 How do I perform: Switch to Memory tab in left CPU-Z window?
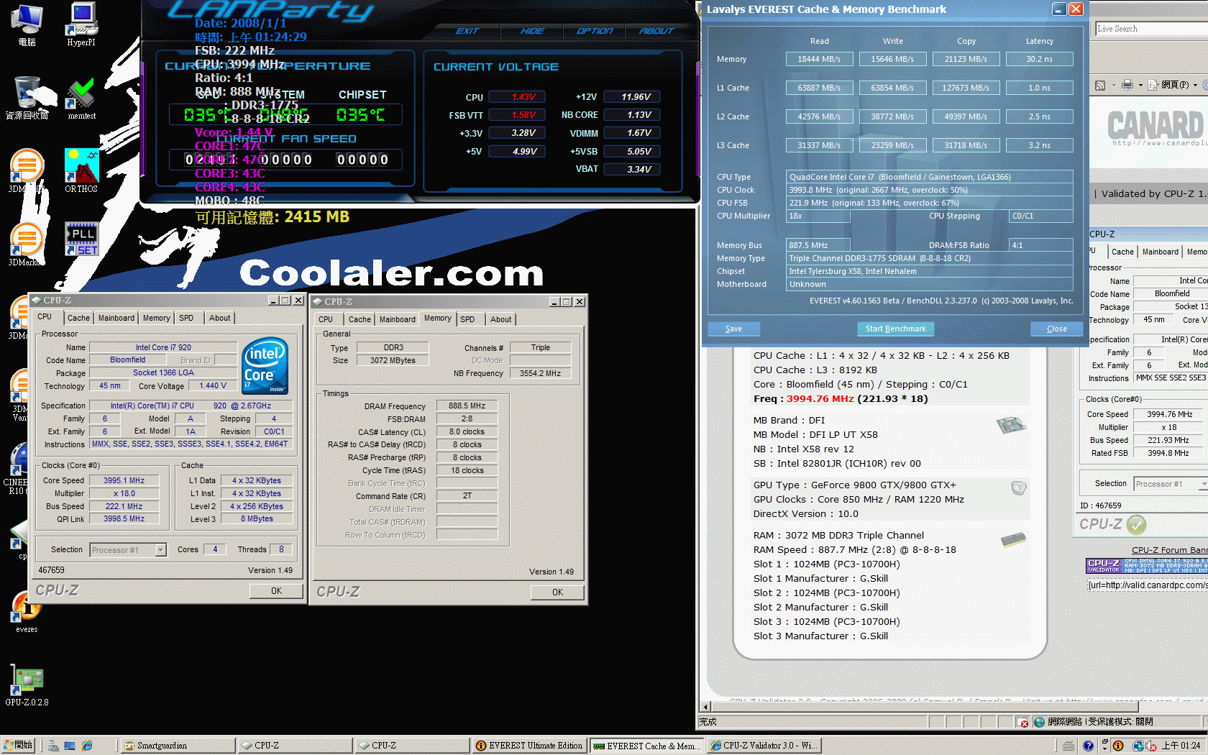(157, 318)
